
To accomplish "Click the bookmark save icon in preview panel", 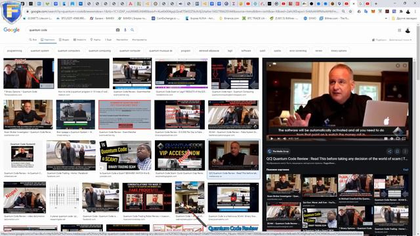I will coord(398,151).
